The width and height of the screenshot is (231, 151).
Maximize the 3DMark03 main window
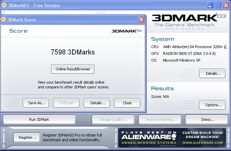click(x=218, y=5)
